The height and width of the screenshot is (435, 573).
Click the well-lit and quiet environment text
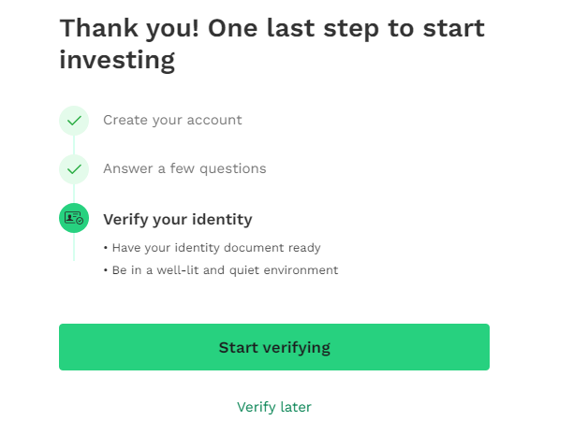click(x=247, y=270)
